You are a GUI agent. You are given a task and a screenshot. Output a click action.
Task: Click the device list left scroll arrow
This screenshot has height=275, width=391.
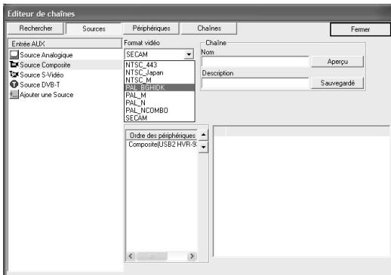[131, 256]
